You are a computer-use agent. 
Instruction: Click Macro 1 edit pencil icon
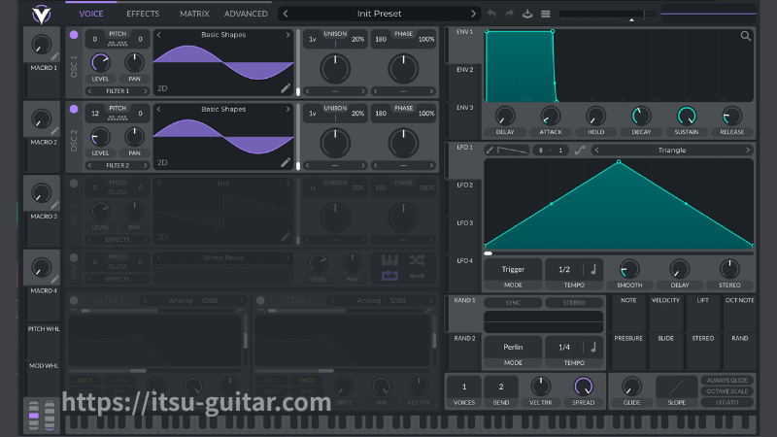(x=55, y=56)
